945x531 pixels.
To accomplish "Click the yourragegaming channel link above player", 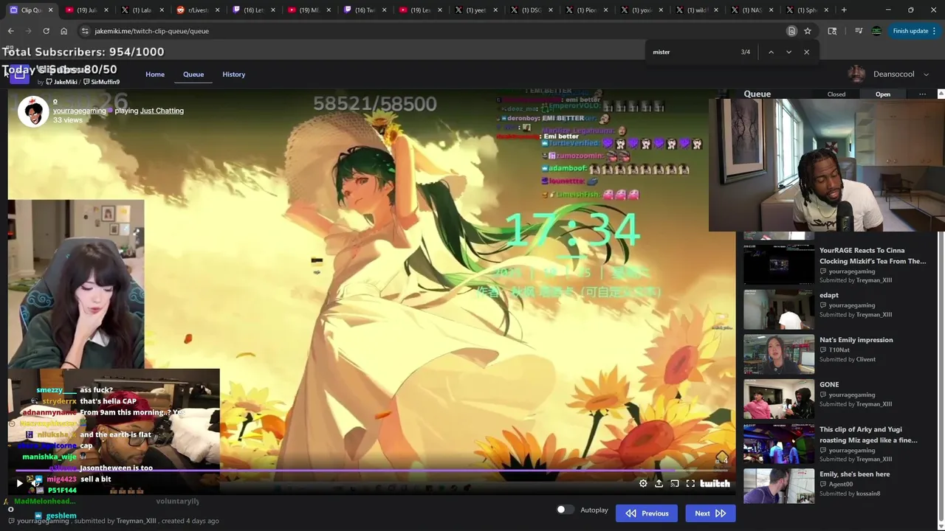I will point(79,111).
